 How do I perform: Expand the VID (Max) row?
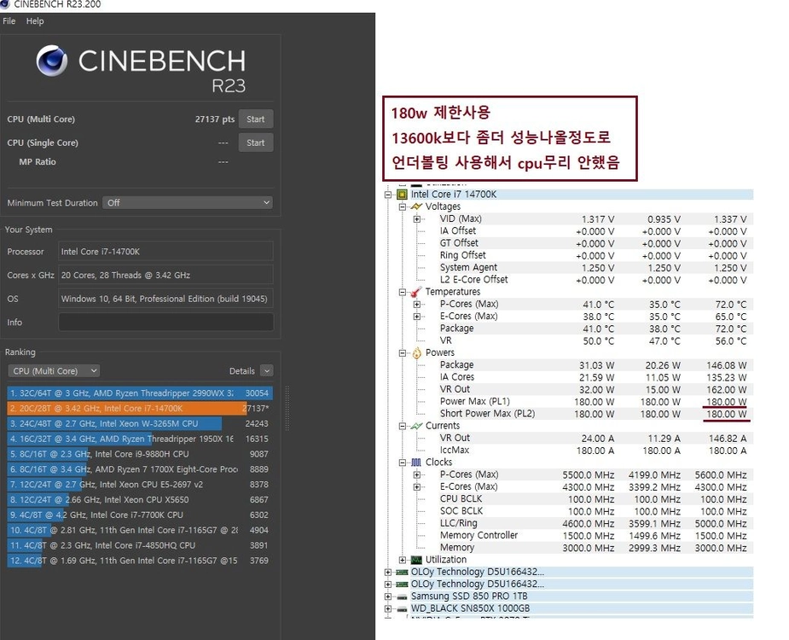[x=416, y=219]
